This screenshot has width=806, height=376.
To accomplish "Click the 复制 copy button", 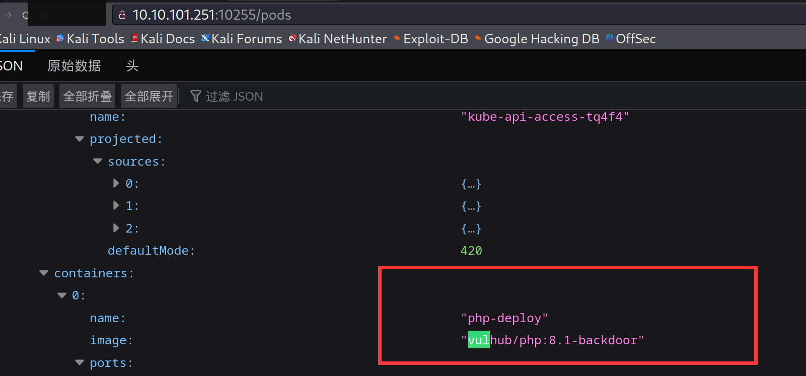I will point(38,96).
